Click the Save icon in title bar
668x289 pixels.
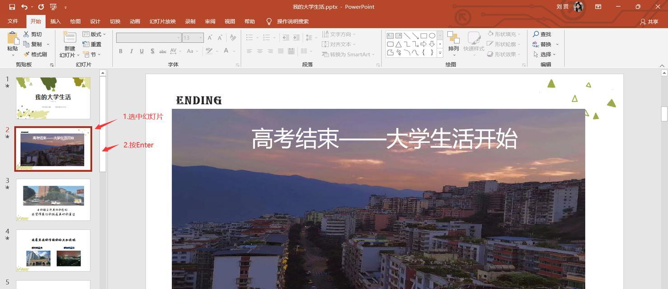coord(12,7)
